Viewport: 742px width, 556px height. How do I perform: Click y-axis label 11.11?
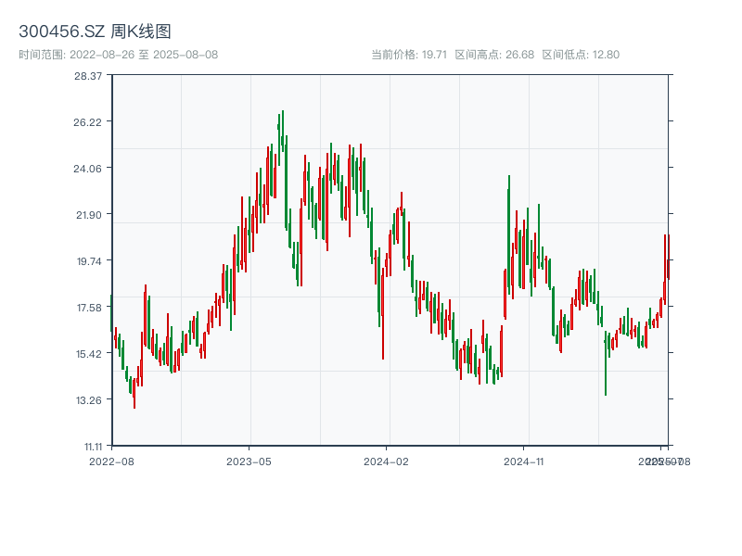pos(94,447)
